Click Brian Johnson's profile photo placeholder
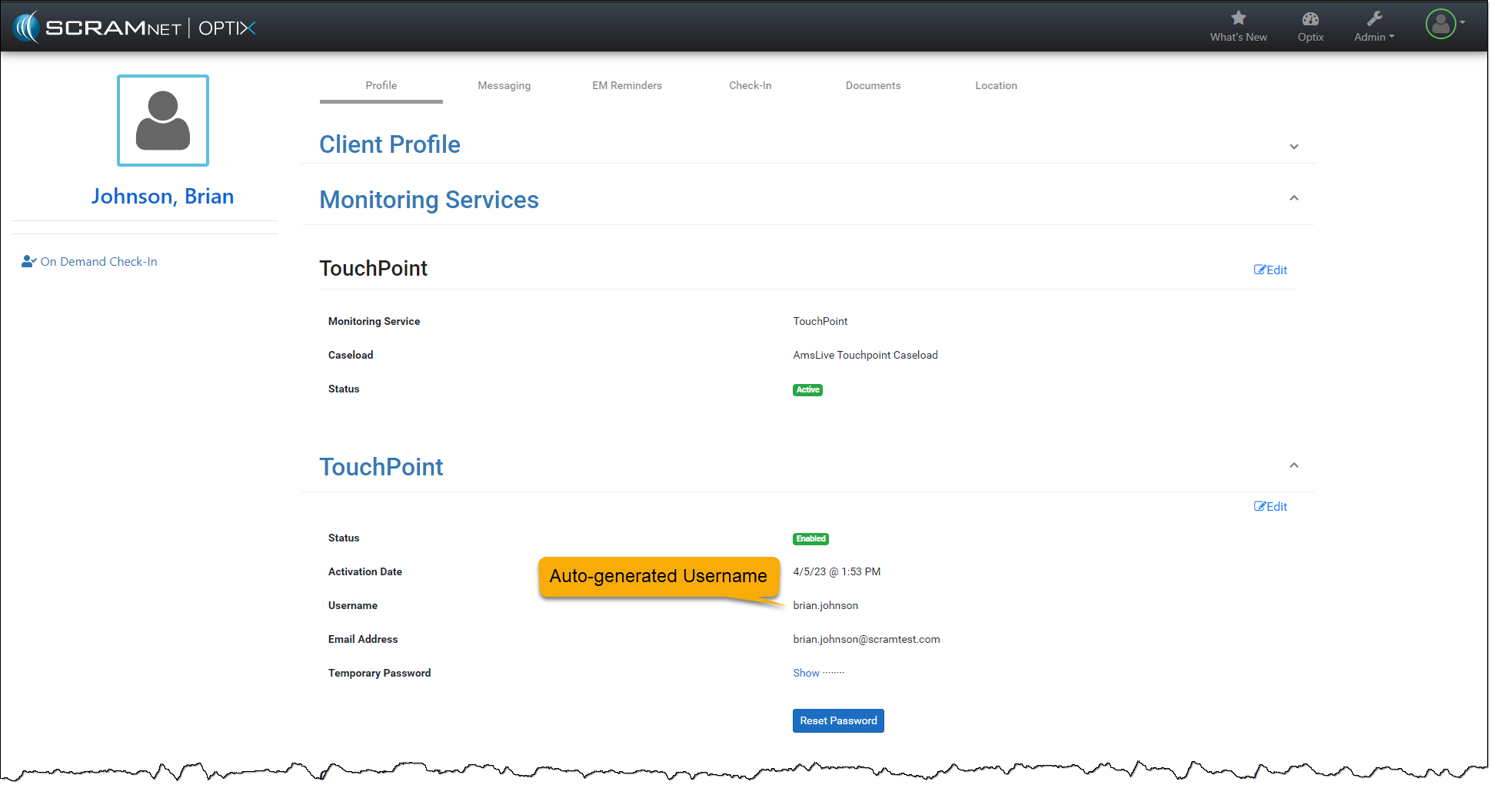 [x=163, y=121]
